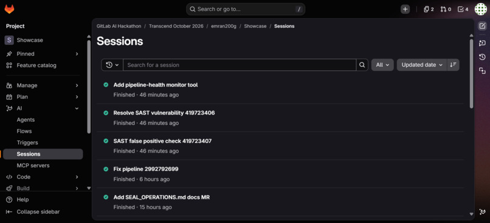The width and height of the screenshot is (490, 223).
Task: Expand the Manage section chevron
Action: tap(77, 85)
